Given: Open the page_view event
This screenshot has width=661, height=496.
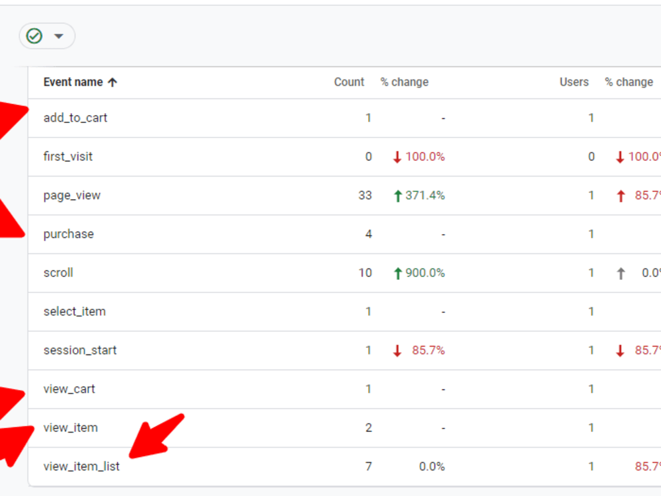Looking at the screenshot, I should click(x=72, y=195).
